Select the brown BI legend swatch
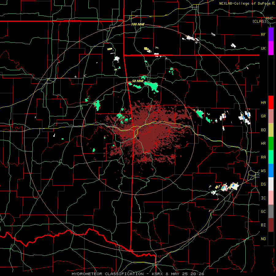276x276 pixels. pos(271,225)
